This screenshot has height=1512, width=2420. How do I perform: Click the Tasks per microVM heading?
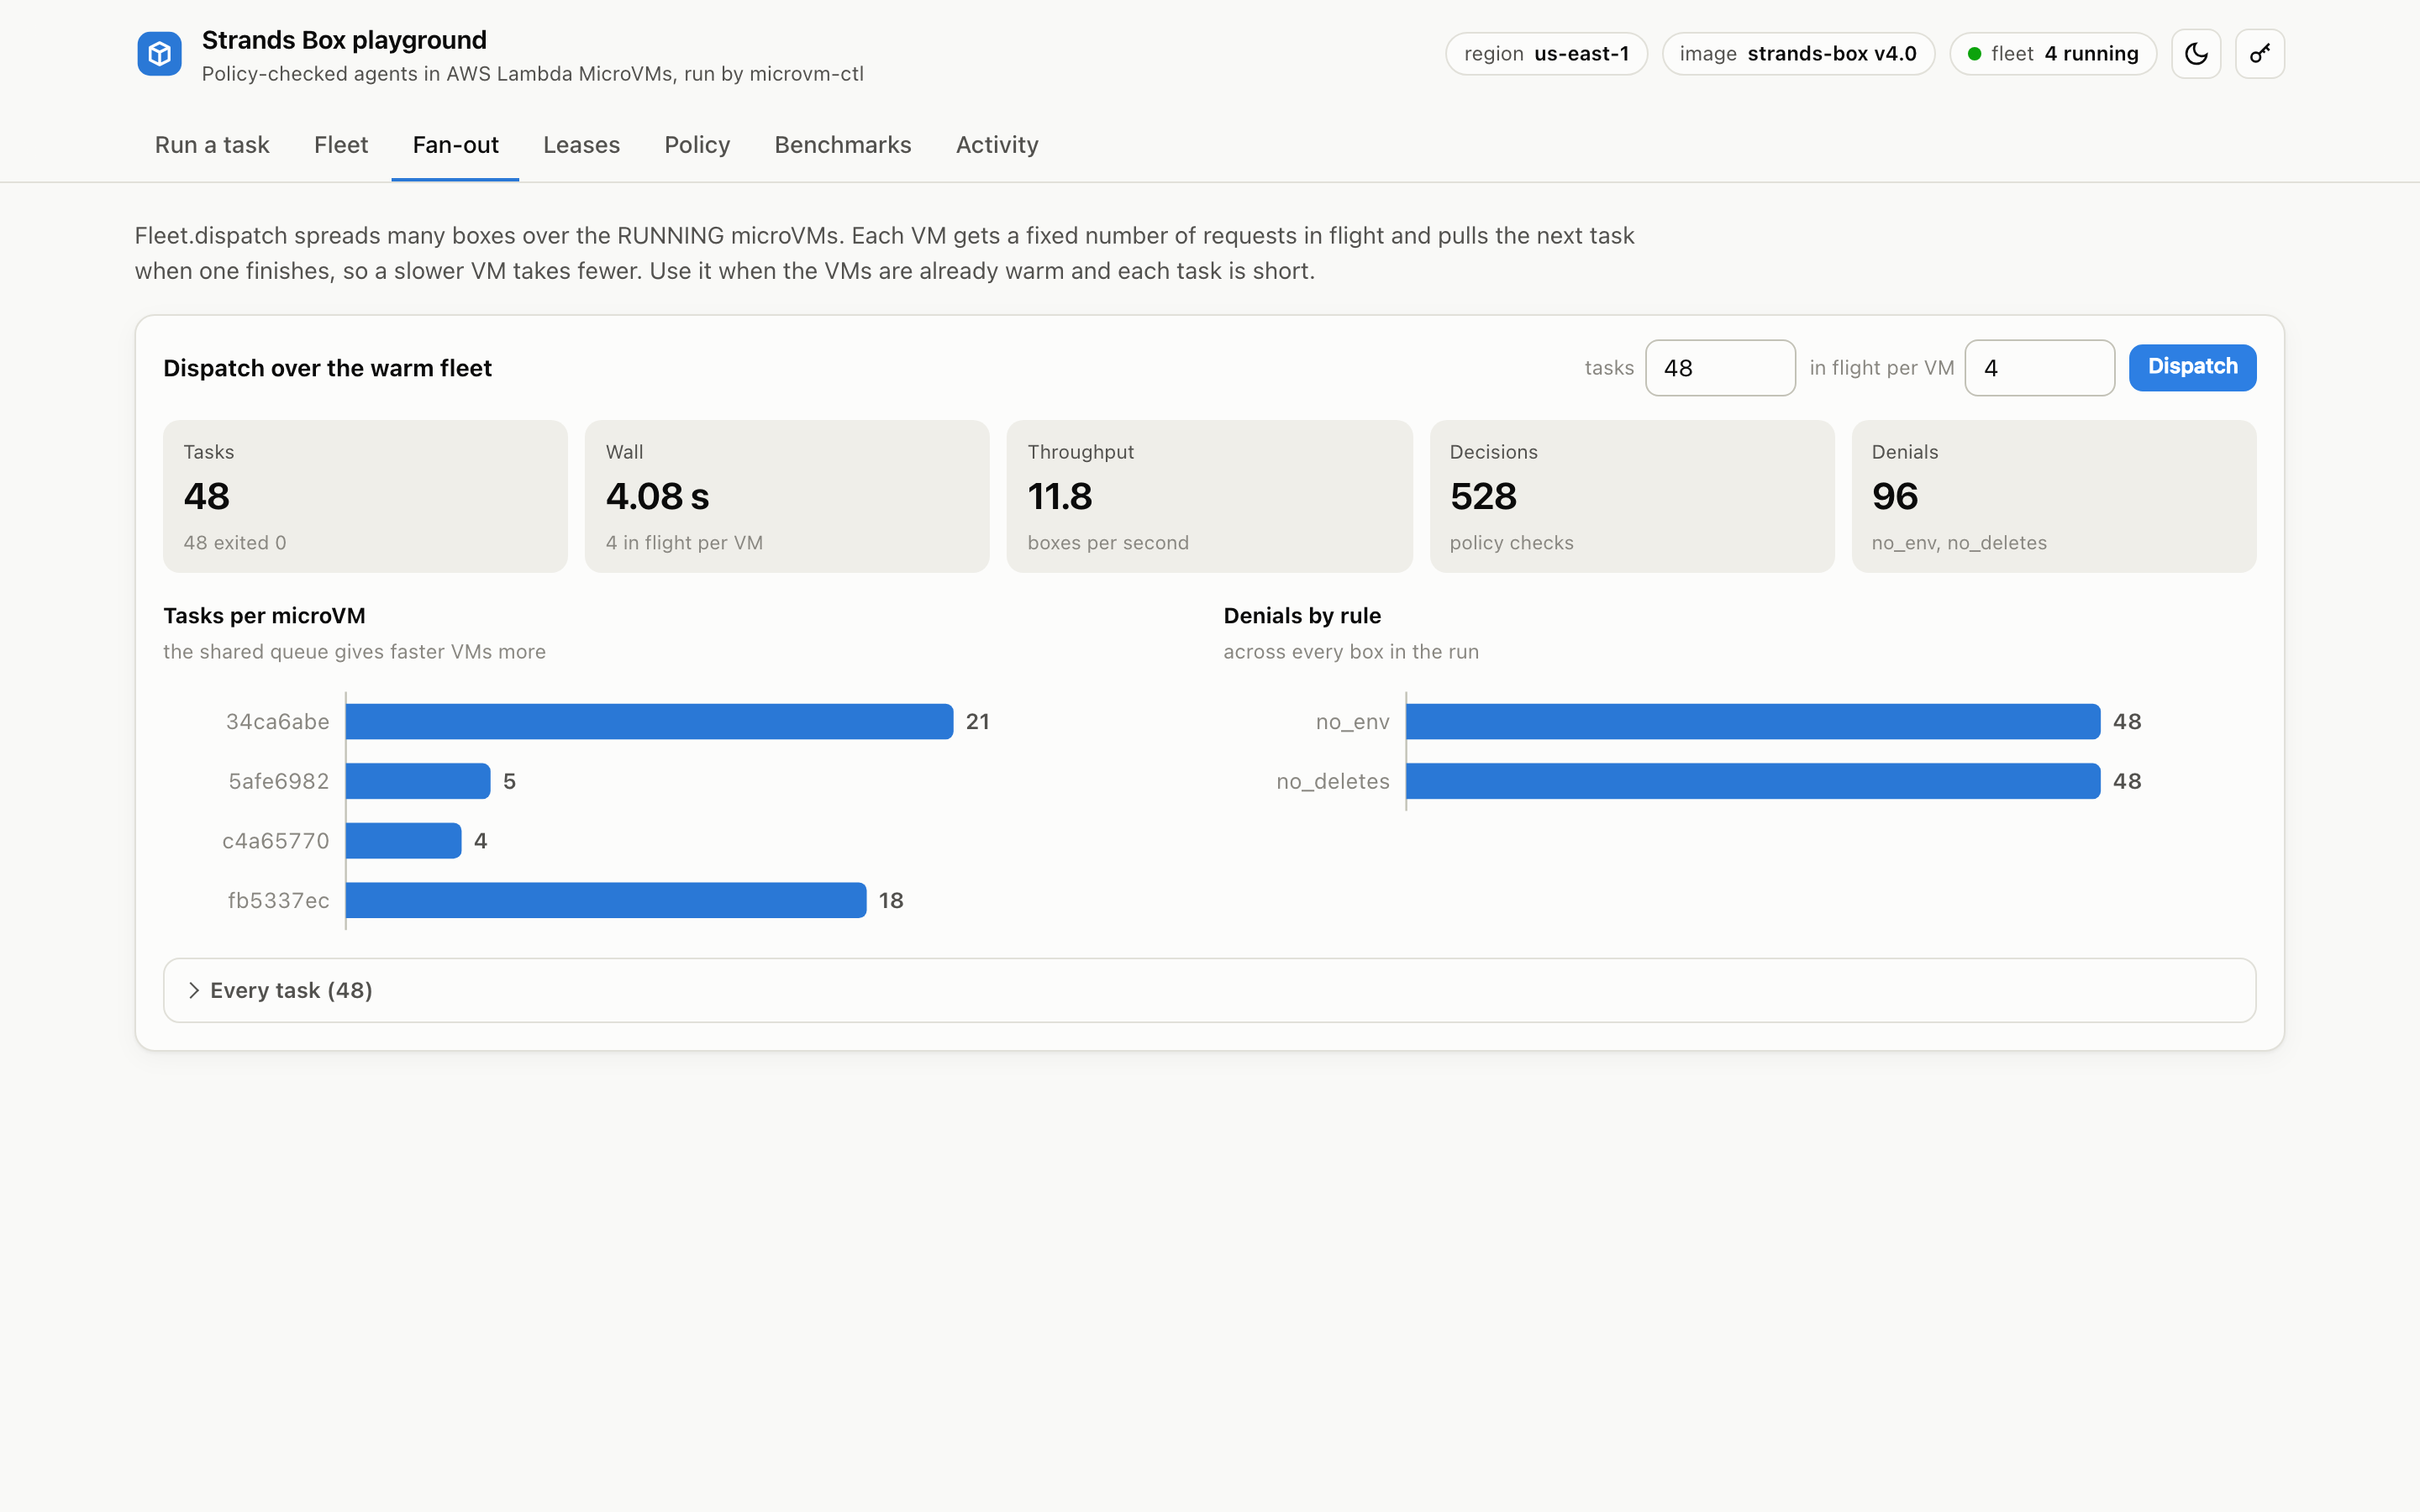pyautogui.click(x=264, y=616)
